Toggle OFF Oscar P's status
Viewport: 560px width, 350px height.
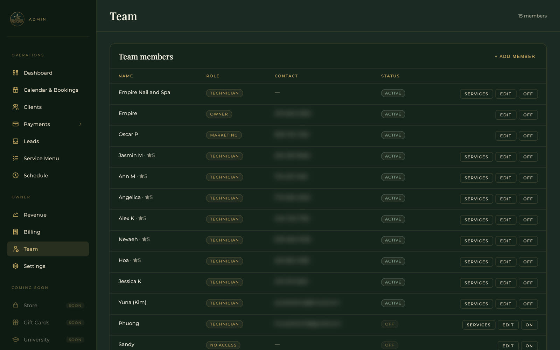click(528, 136)
